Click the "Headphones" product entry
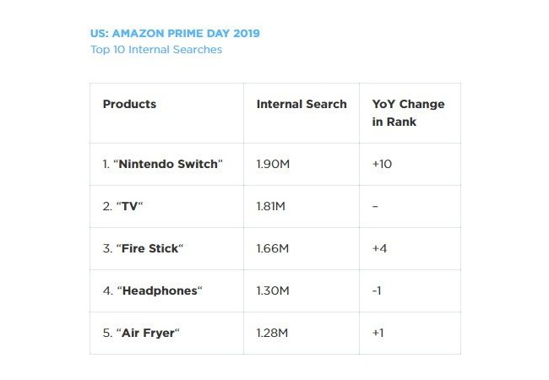 click(x=153, y=290)
